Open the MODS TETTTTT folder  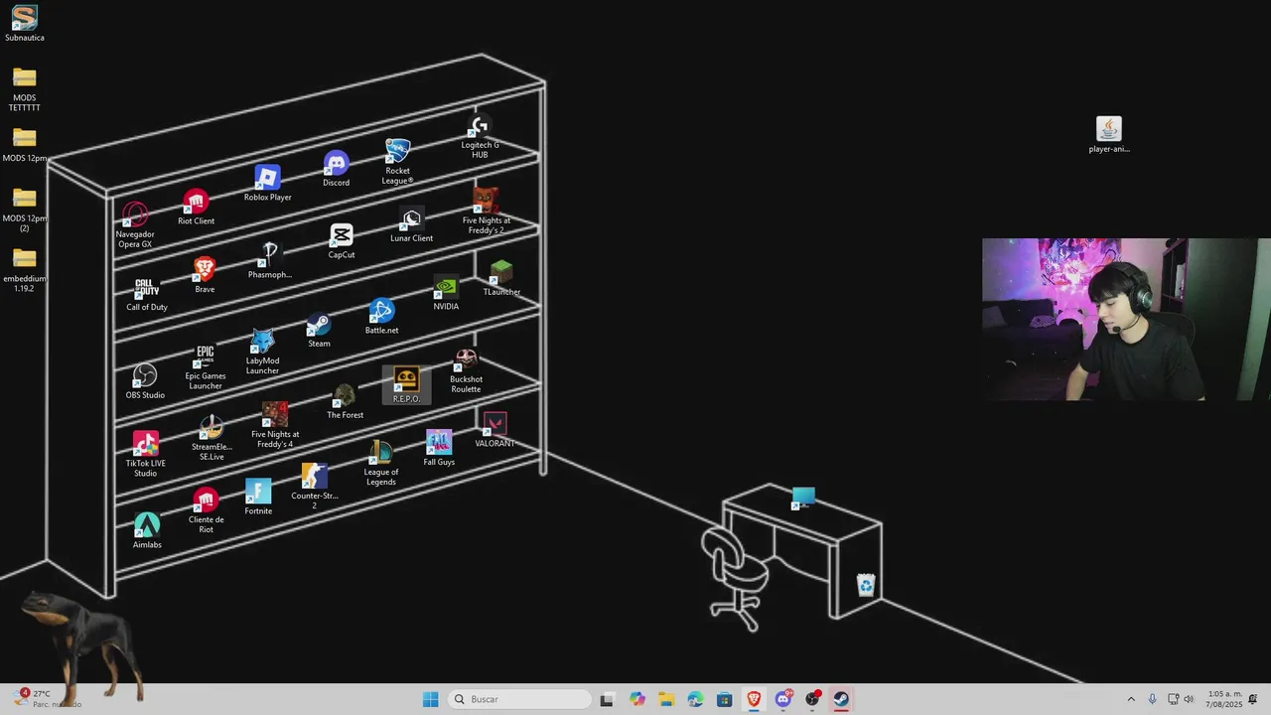click(x=25, y=87)
